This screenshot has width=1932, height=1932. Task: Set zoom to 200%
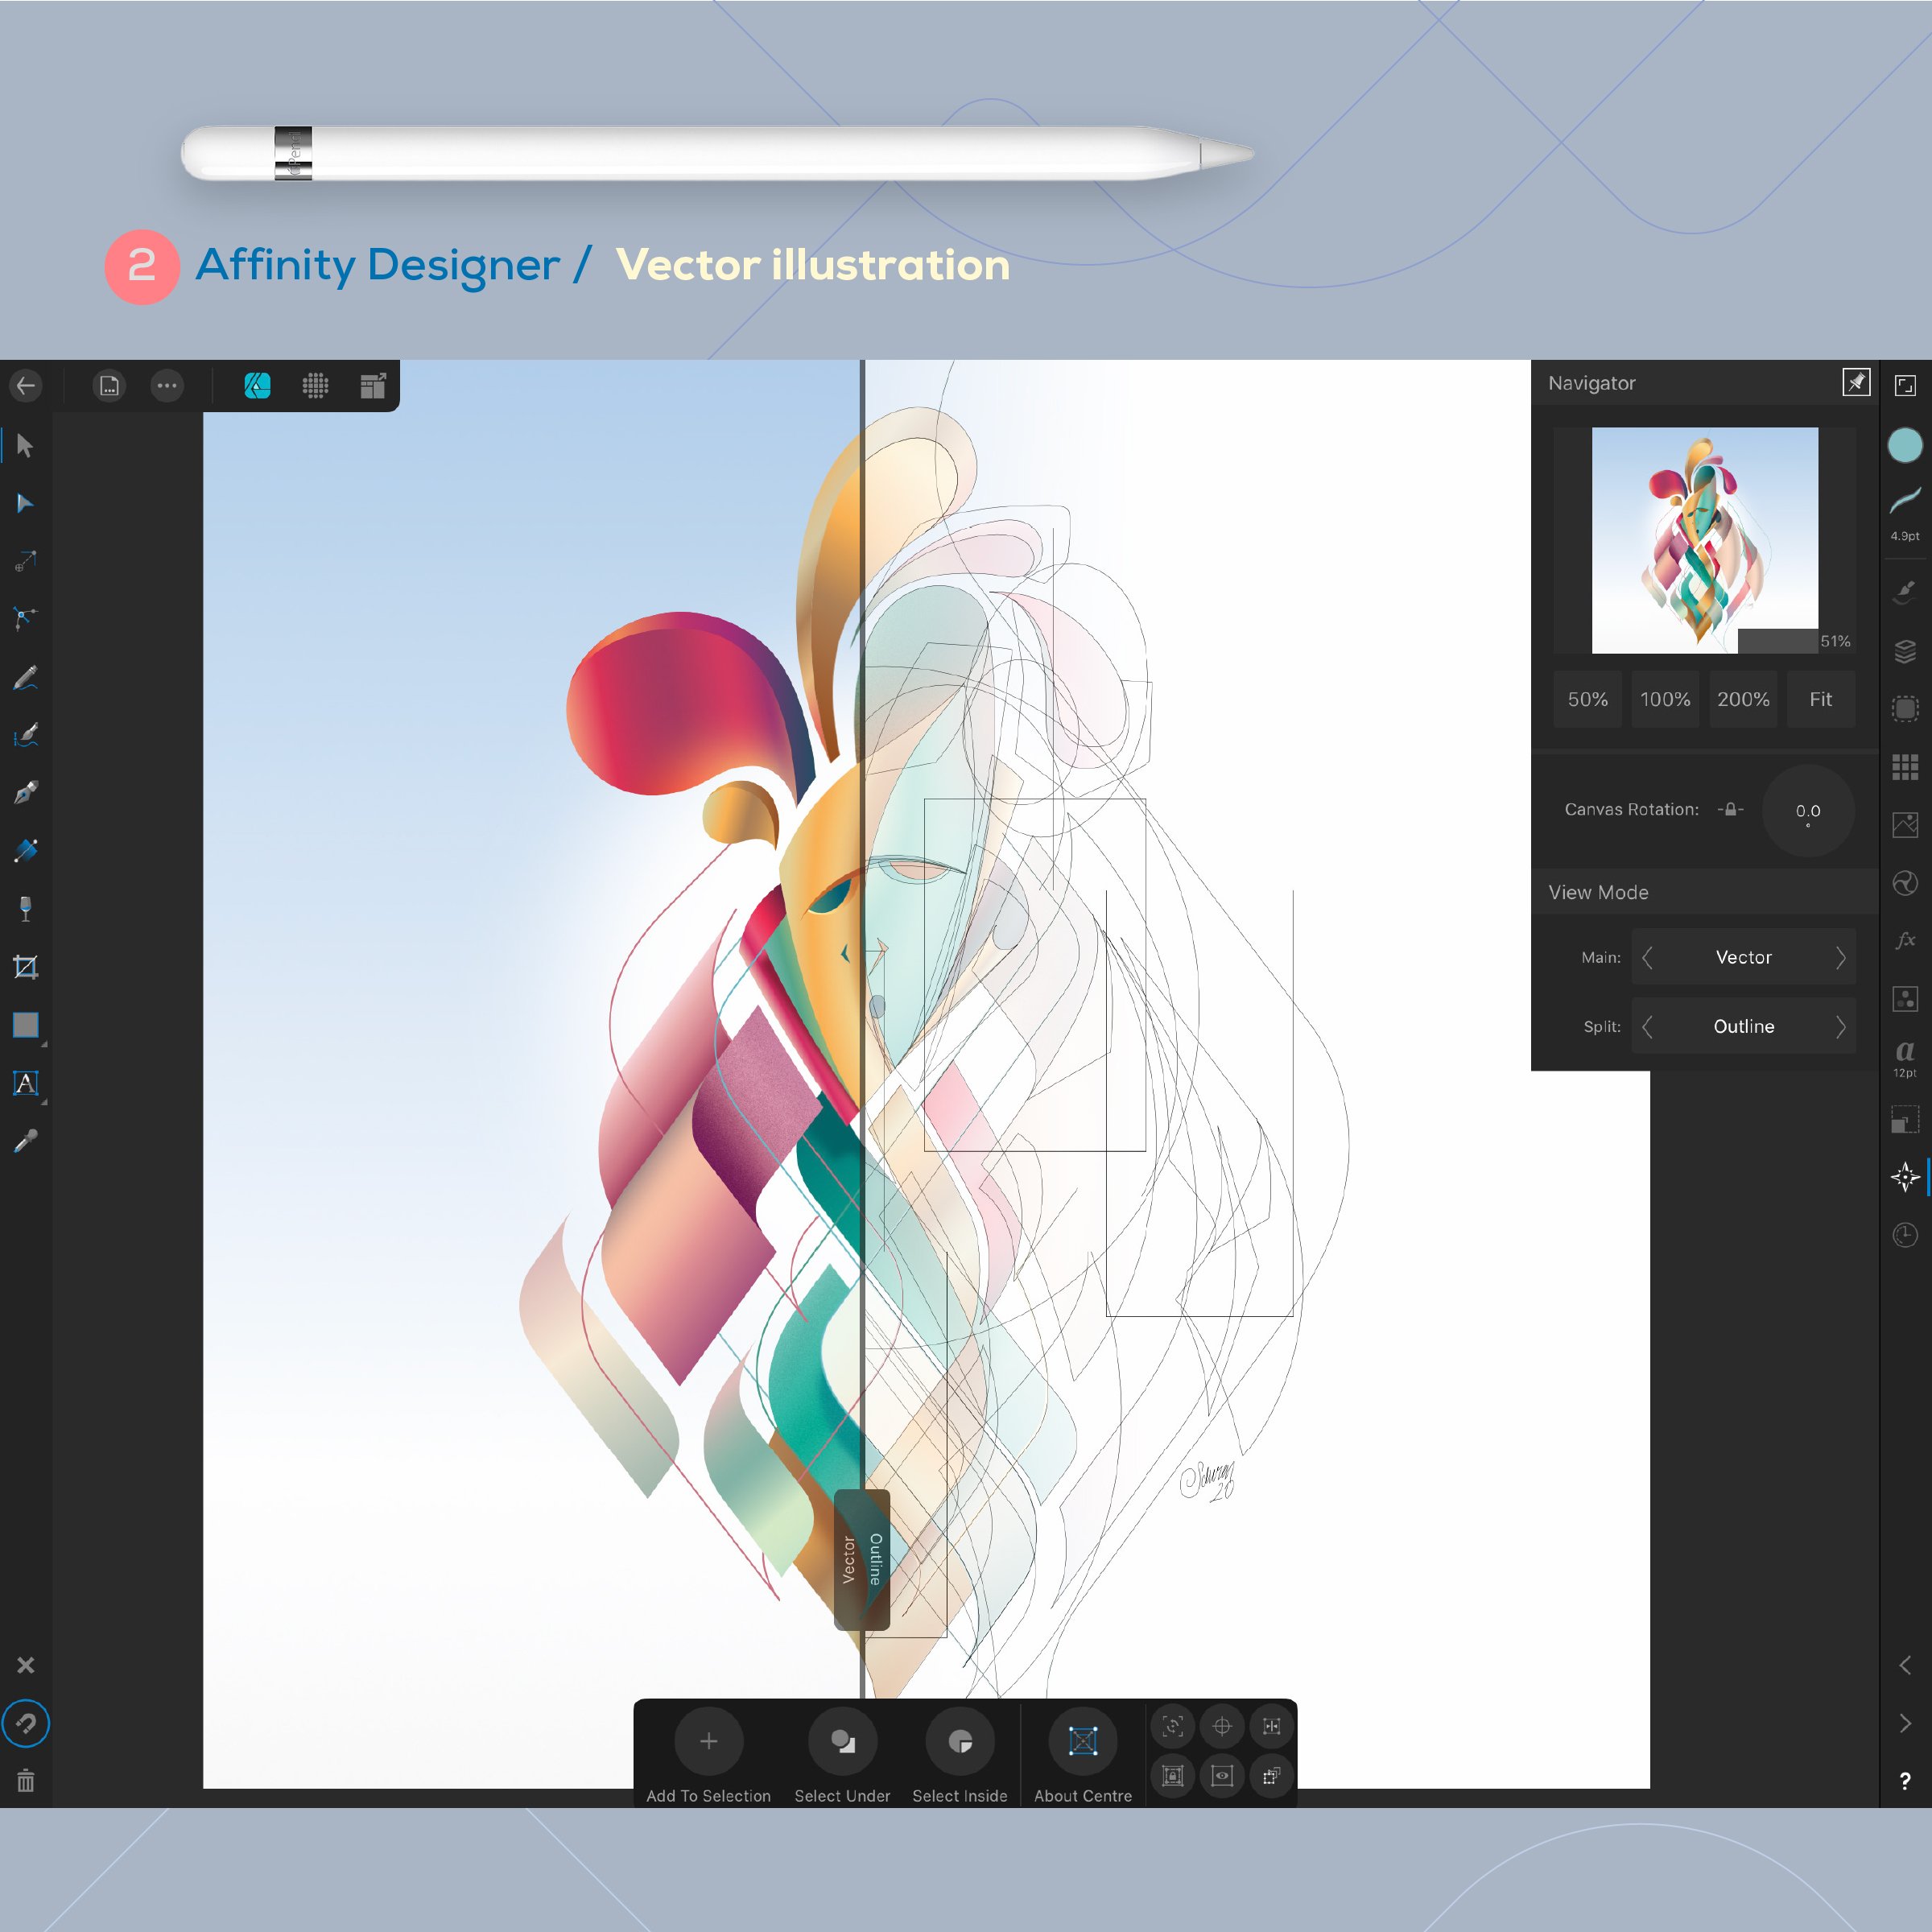[1743, 699]
